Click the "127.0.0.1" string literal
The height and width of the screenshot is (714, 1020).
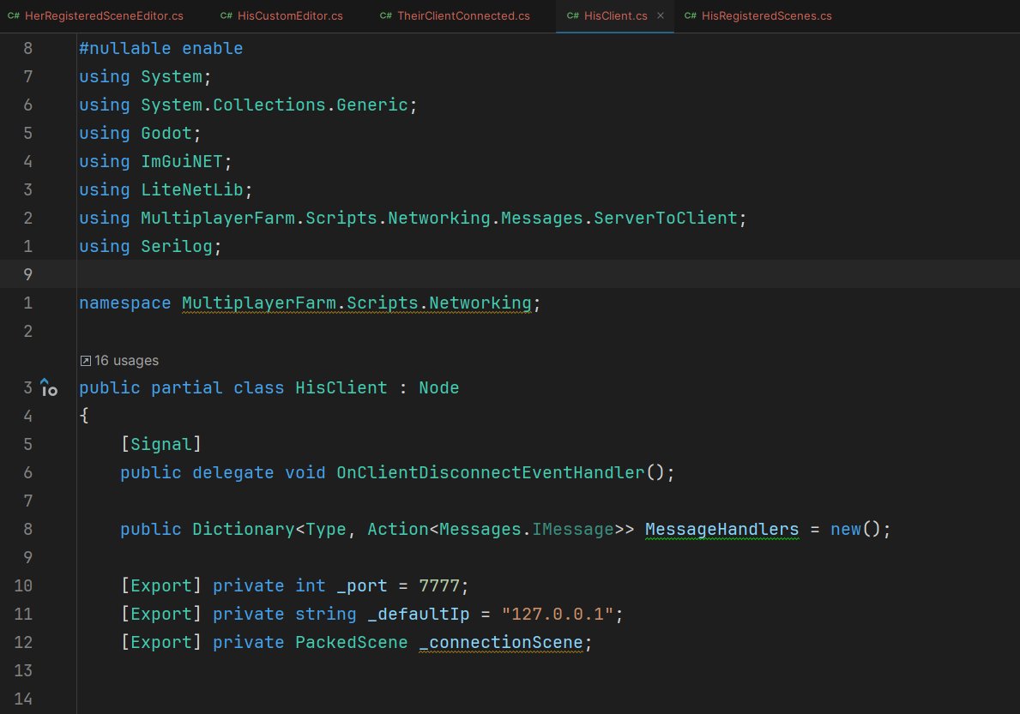[x=558, y=614]
